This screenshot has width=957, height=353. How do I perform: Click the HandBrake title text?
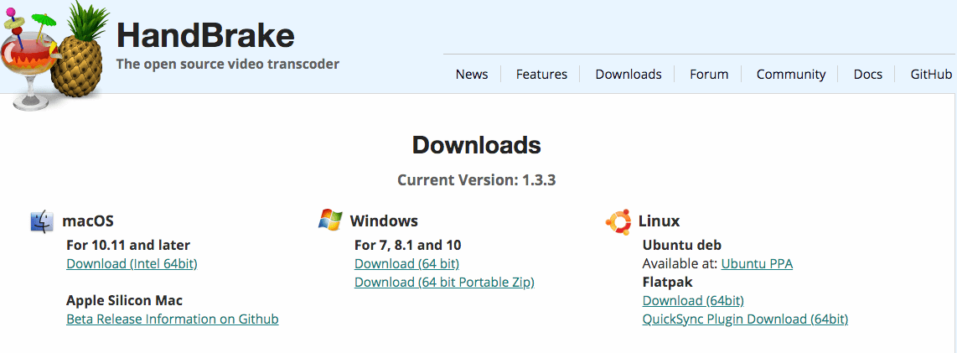coord(205,35)
